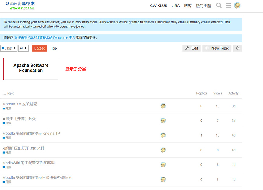Viewport: 263px width, 190px height.
Task: Click the 开源 badge under 目录没有办法写入 topic
Action: pyautogui.click(x=7, y=182)
